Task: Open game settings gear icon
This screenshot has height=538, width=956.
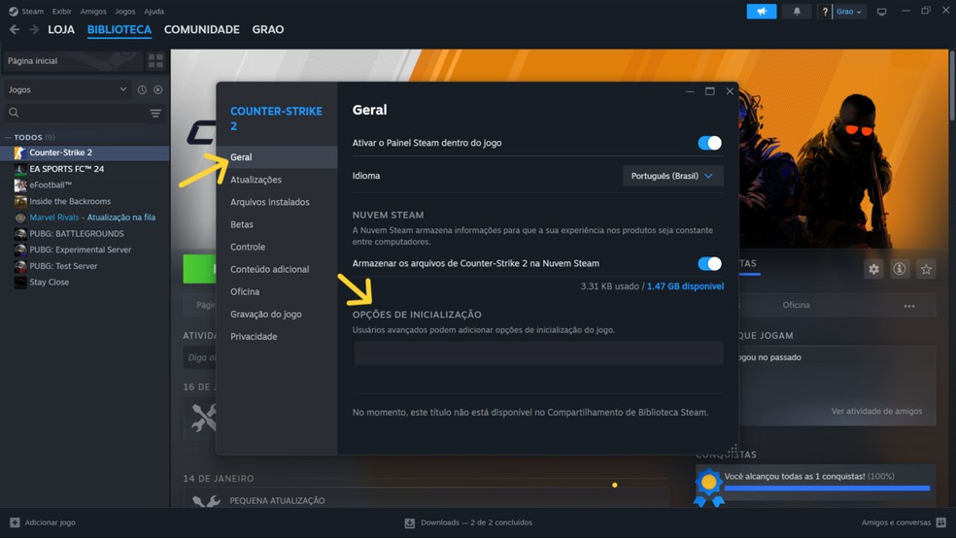Action: click(873, 269)
